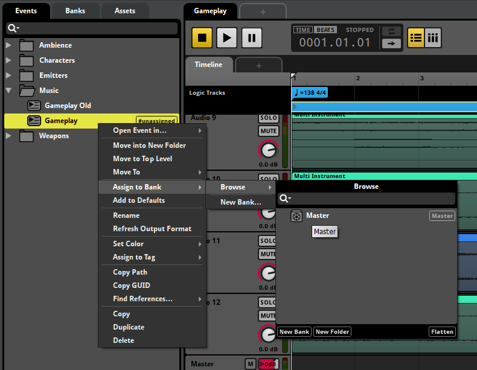The image size is (477, 370).
Task: Open a new event tab next to Gameplay
Action: coord(263,12)
